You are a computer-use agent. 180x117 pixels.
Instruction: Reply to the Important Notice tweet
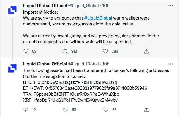click(26, 51)
